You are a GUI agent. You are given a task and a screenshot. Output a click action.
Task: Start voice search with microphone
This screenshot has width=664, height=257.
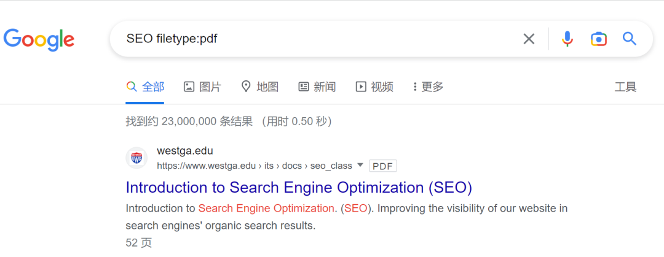click(x=567, y=39)
